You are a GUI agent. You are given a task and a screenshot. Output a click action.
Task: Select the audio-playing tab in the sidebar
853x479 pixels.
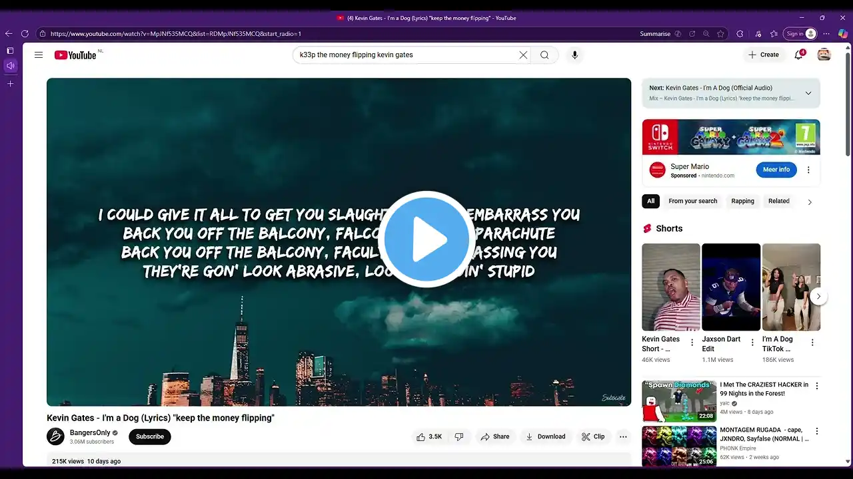click(10, 66)
